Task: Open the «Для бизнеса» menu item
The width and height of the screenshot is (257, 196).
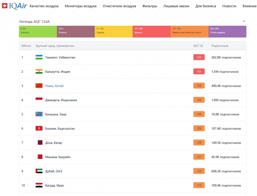Action: (206, 6)
